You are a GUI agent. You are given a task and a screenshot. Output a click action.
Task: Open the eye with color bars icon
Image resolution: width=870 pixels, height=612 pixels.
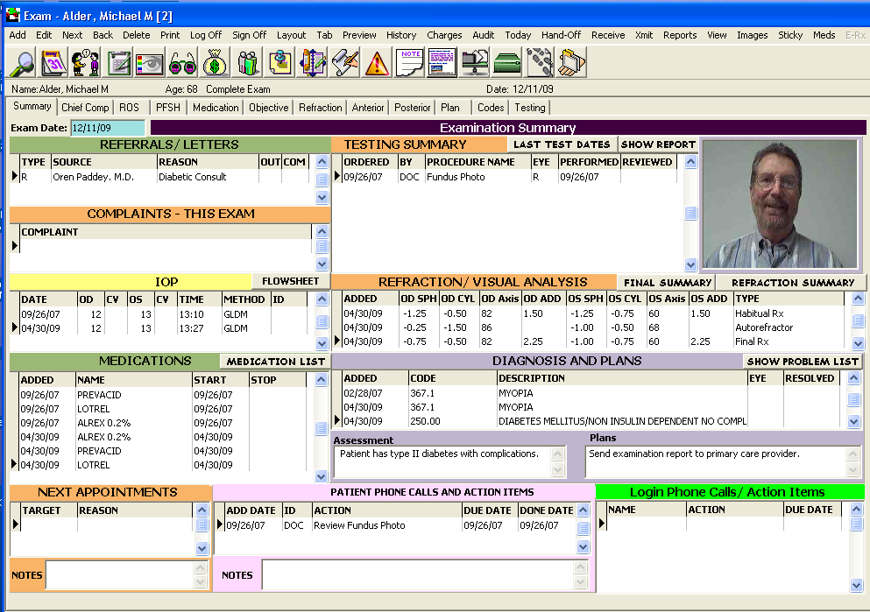pyautogui.click(x=150, y=63)
